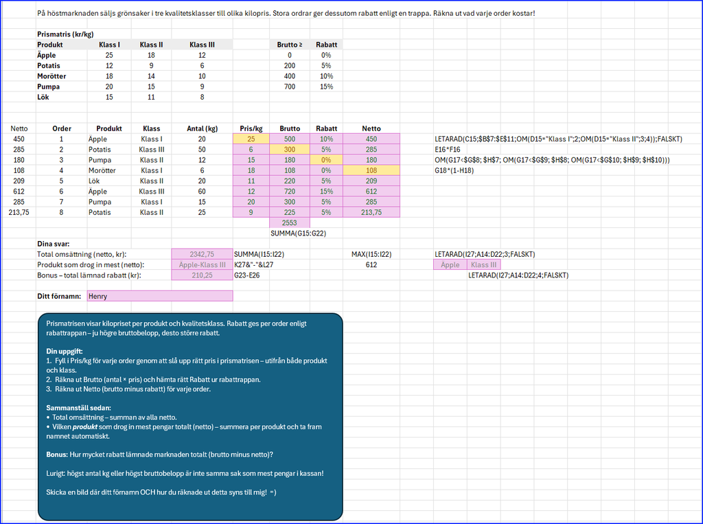Select the pink Äpple cell beside Klass III

click(x=450, y=264)
